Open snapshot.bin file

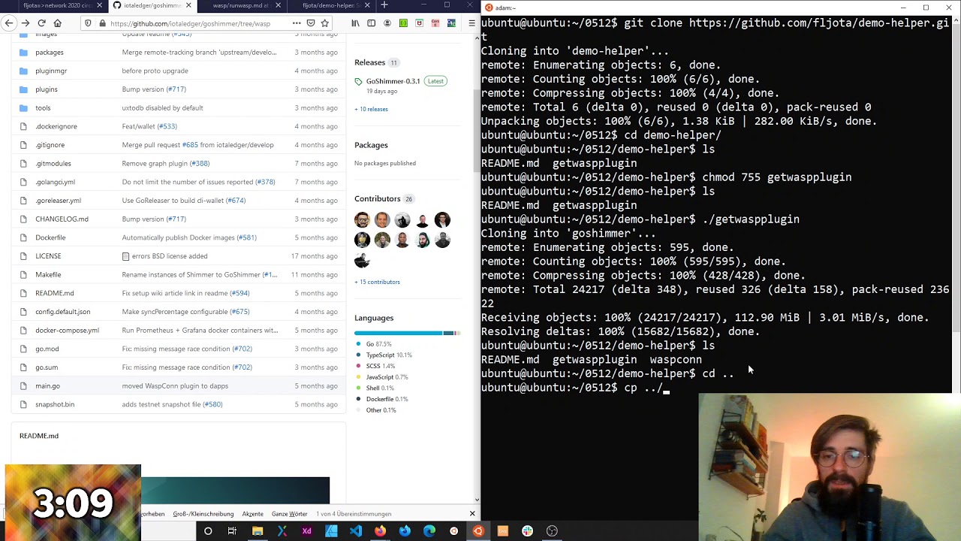55,404
